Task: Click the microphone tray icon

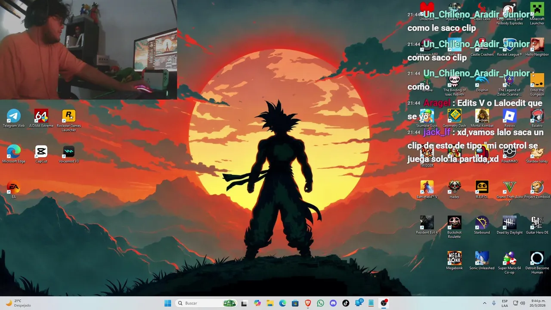Action: tap(494, 303)
